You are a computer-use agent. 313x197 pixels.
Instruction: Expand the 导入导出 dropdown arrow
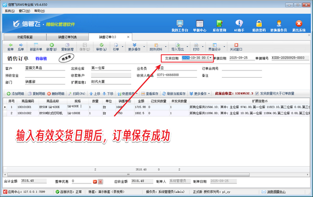(x=187, y=47)
